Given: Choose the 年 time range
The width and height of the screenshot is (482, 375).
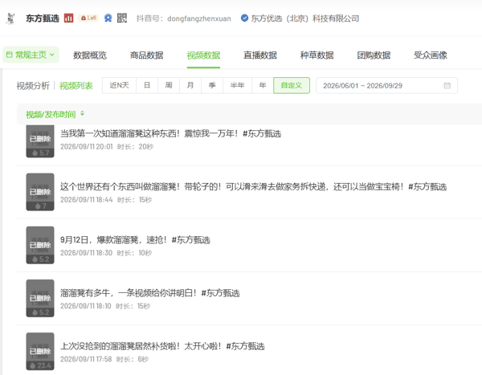Looking at the screenshot, I should (263, 85).
